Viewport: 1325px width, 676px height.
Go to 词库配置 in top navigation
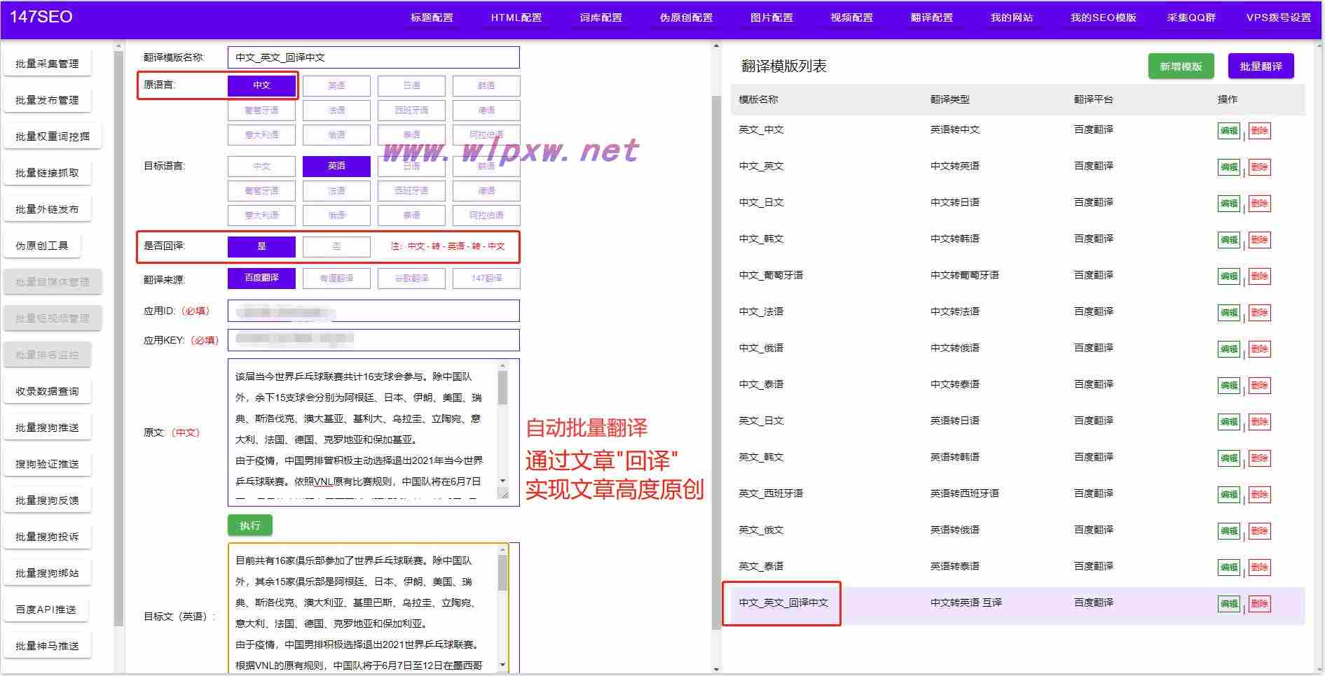tap(601, 17)
